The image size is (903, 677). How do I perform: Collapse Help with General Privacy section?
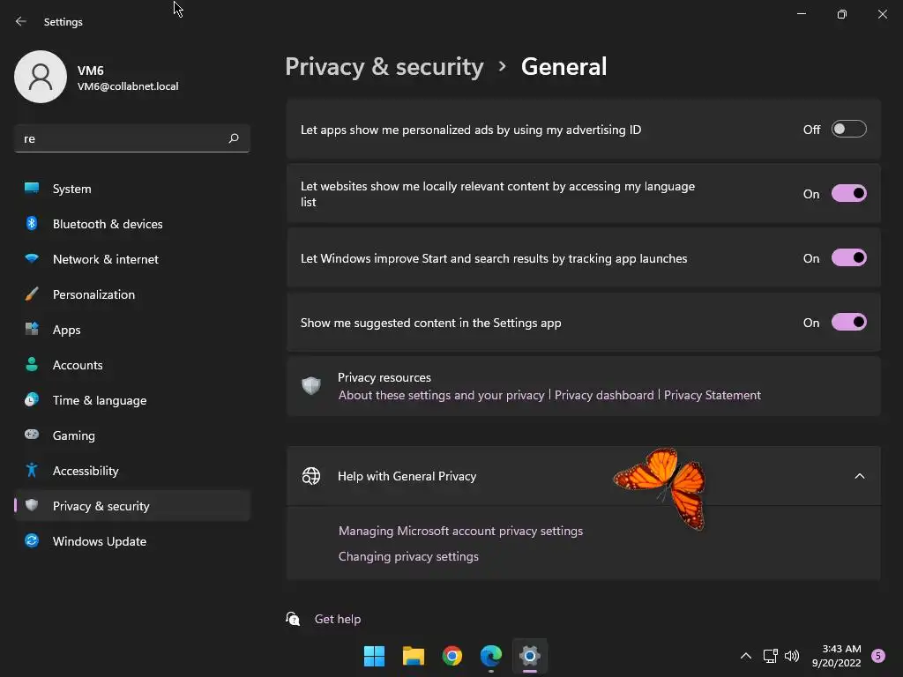point(859,476)
